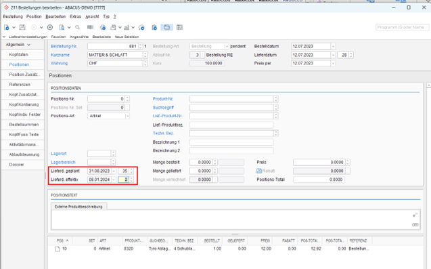Open the Bearbeiten menu
The width and height of the screenshot is (431, 269).
pyautogui.click(x=55, y=16)
